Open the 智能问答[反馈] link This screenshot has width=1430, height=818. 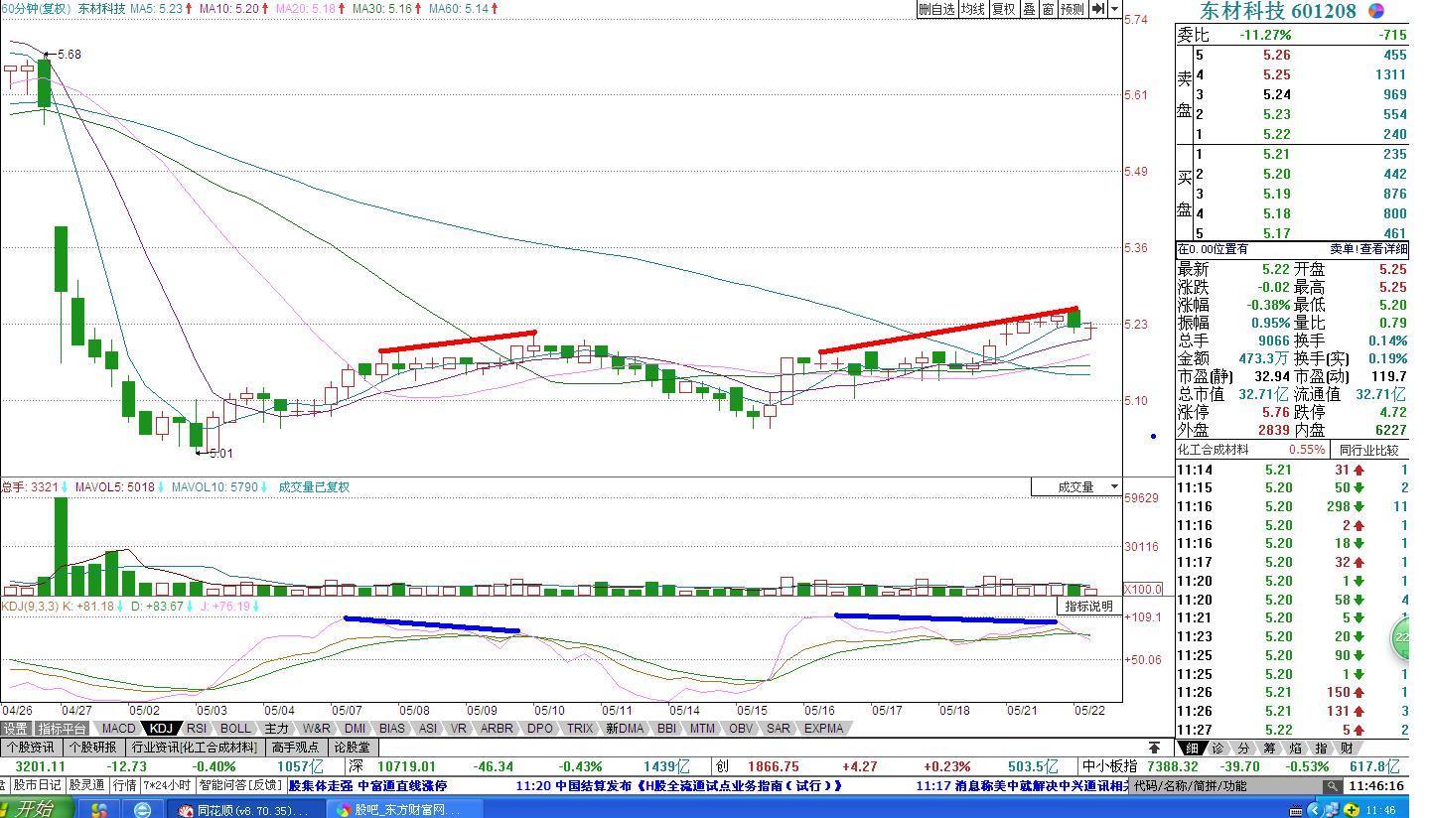[240, 785]
